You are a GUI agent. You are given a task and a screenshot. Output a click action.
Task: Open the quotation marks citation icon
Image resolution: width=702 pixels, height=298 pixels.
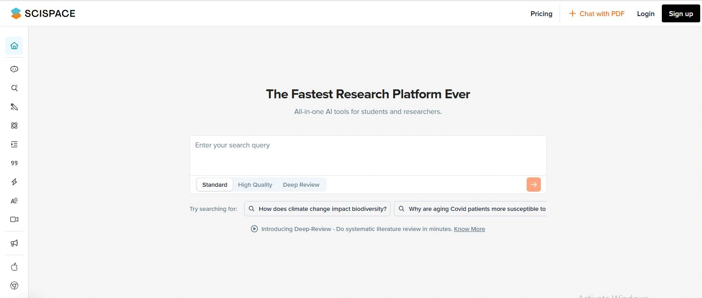click(x=14, y=163)
